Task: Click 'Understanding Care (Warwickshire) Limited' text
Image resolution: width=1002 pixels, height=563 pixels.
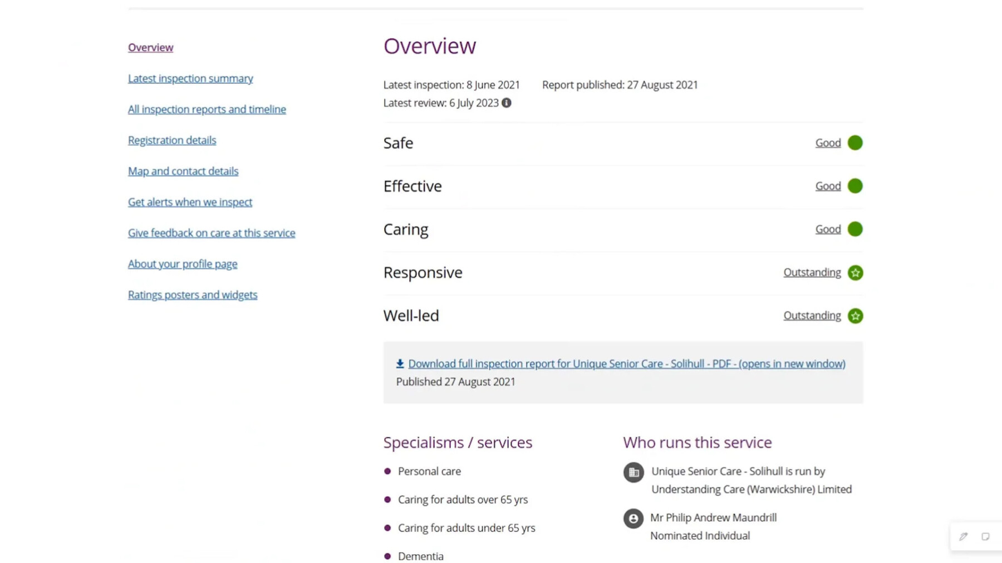Action: click(751, 490)
